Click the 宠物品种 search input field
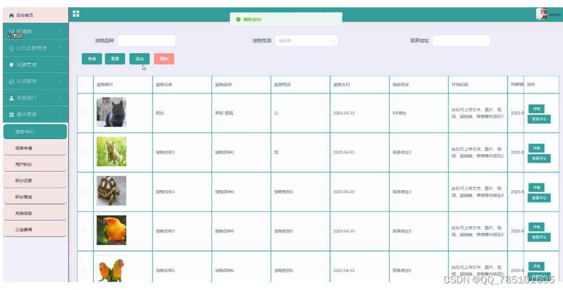The image size is (563, 290). pyautogui.click(x=146, y=41)
